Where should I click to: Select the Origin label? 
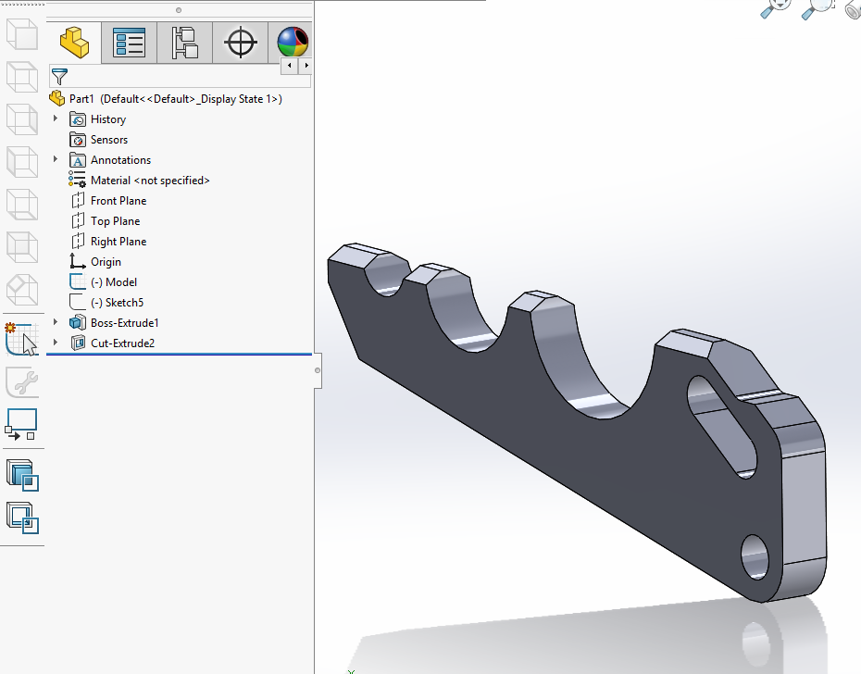[106, 261]
